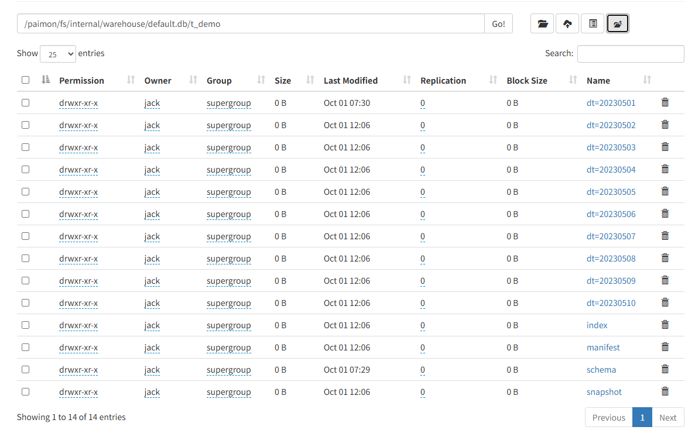Go to pagination page 1

tap(642, 417)
